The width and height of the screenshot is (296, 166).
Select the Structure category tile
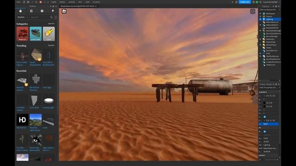point(36,34)
